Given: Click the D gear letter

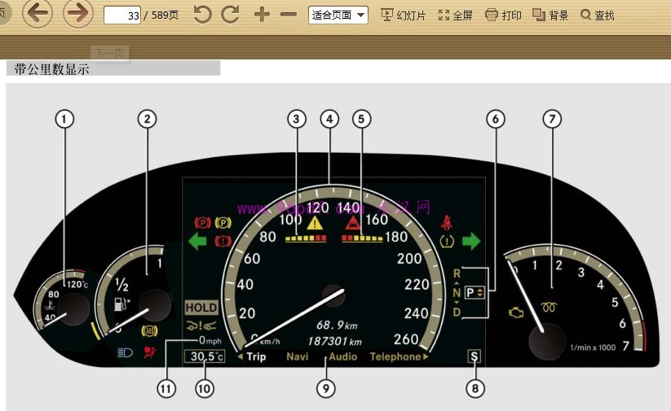Looking at the screenshot, I should pos(457,313).
